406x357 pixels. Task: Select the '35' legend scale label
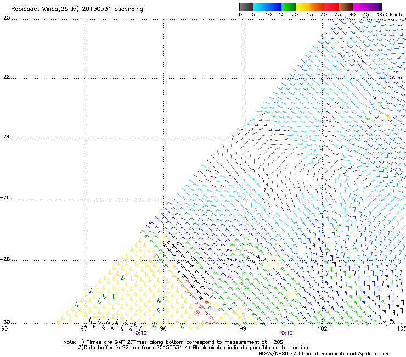(338, 15)
